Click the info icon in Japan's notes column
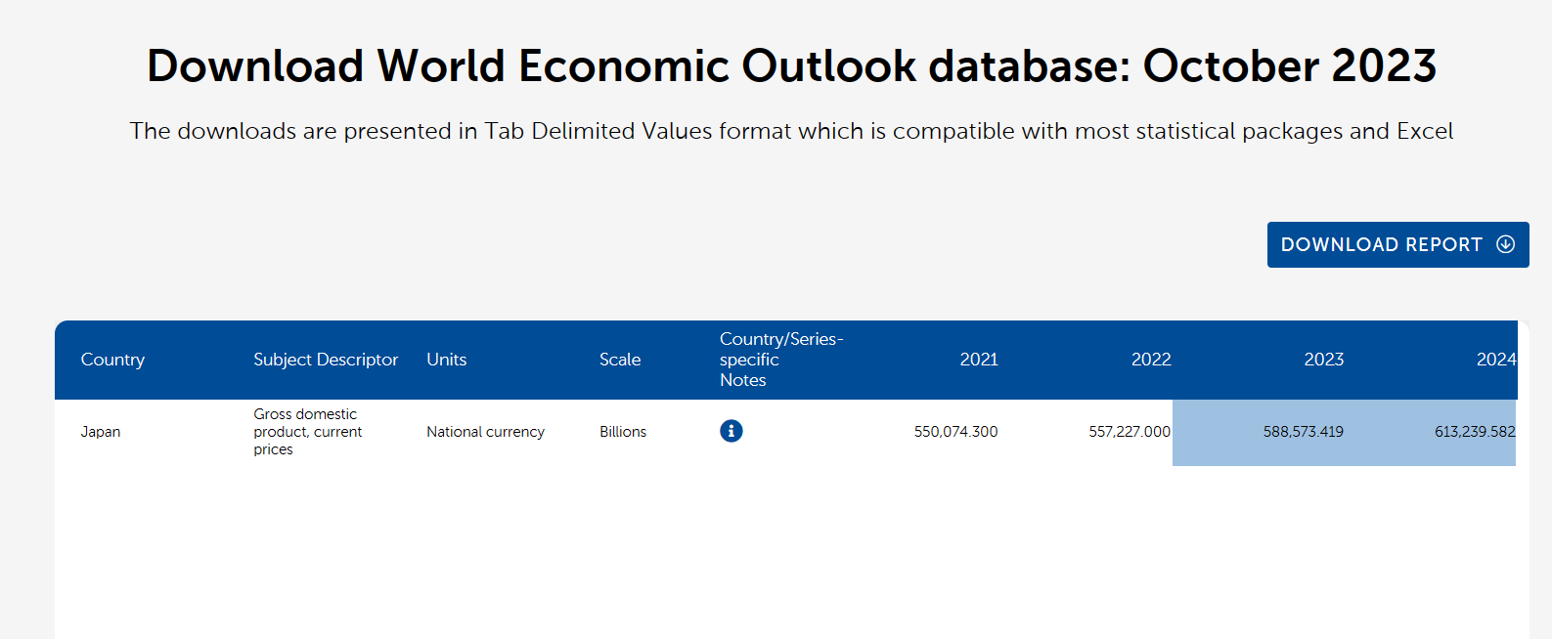Screen dimensions: 1552x639 (731, 431)
